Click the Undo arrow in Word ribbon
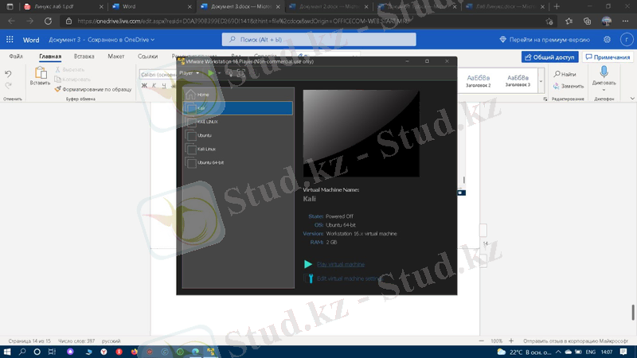This screenshot has height=358, width=637. click(9, 74)
